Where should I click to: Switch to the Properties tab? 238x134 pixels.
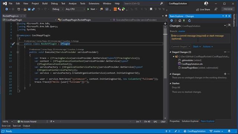click(174, 121)
